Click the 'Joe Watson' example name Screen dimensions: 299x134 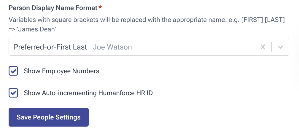coord(112,47)
